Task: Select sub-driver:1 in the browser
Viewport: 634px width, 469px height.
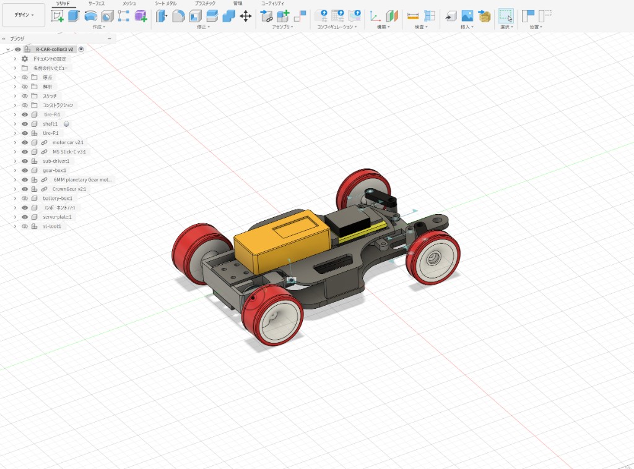Action: (x=56, y=161)
